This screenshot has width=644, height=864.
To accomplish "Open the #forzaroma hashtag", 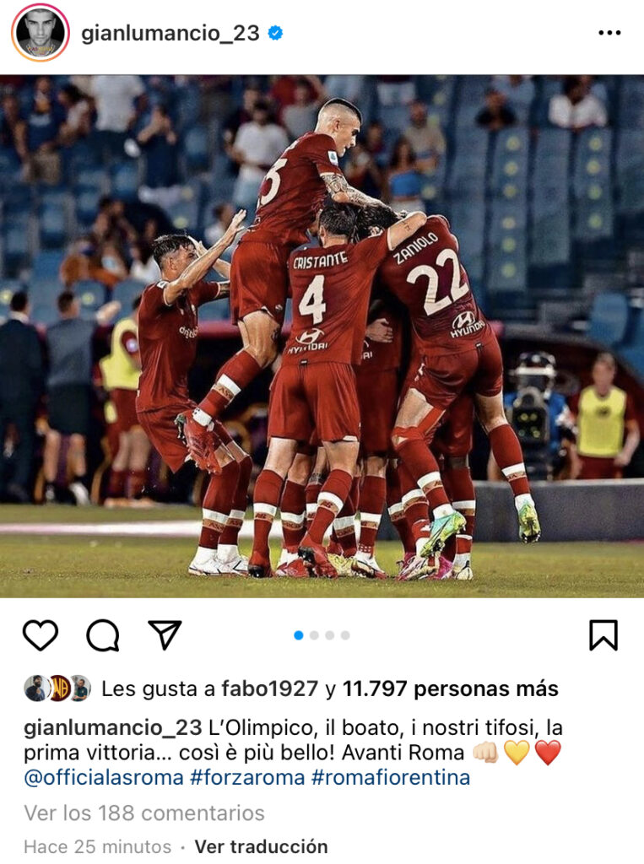I will tap(247, 777).
